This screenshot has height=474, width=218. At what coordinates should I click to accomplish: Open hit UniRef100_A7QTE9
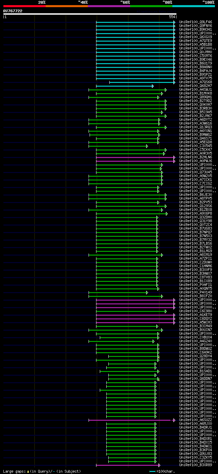[196, 41]
